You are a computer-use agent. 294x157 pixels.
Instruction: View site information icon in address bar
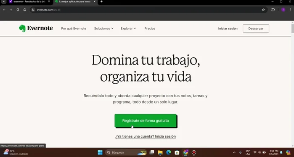pos(33,10)
